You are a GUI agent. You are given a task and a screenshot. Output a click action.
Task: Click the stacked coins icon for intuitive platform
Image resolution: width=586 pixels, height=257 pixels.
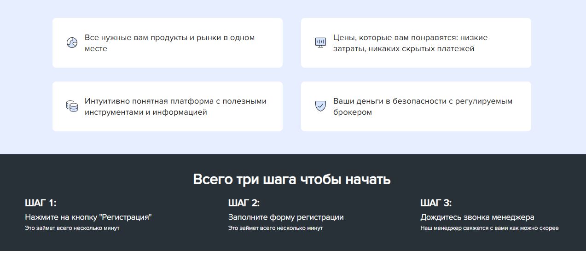[72, 106]
